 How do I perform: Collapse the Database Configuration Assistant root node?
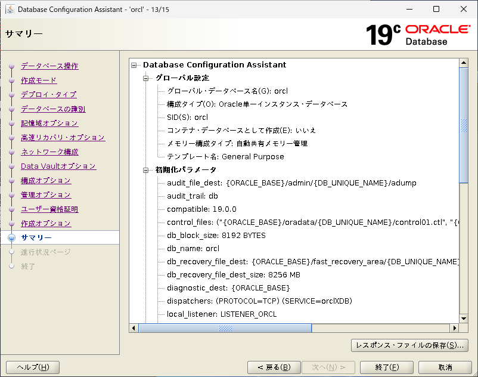[134, 65]
